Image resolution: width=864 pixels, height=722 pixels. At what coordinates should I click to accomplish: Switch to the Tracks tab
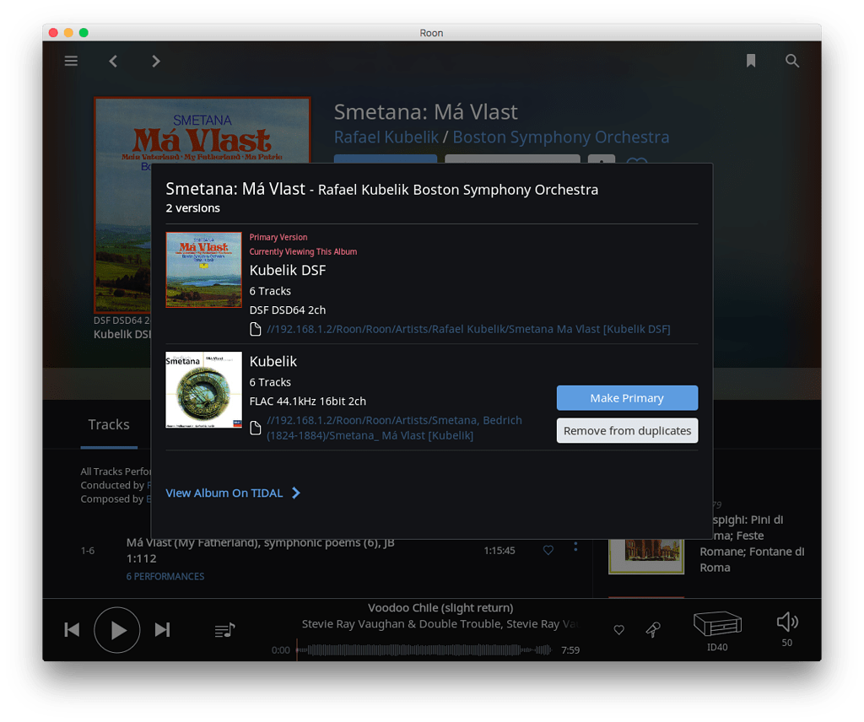109,424
